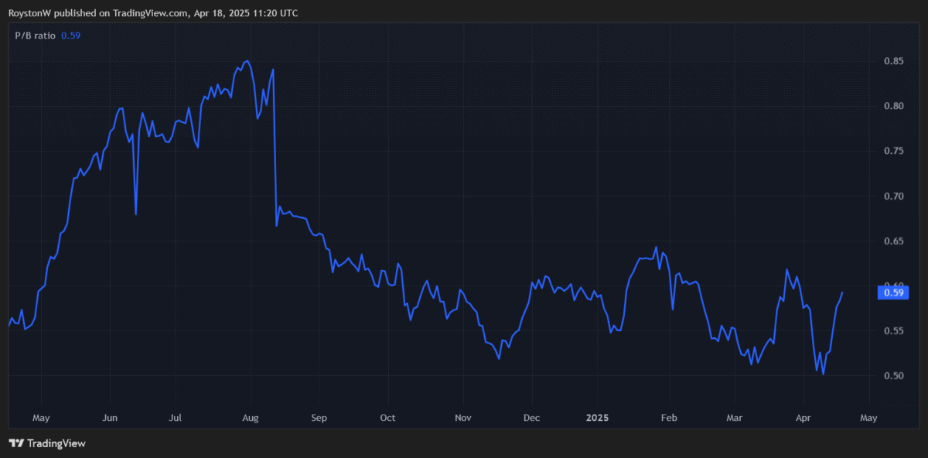Image resolution: width=928 pixels, height=458 pixels.
Task: Click the Nov label on time axis
Action: click(462, 418)
